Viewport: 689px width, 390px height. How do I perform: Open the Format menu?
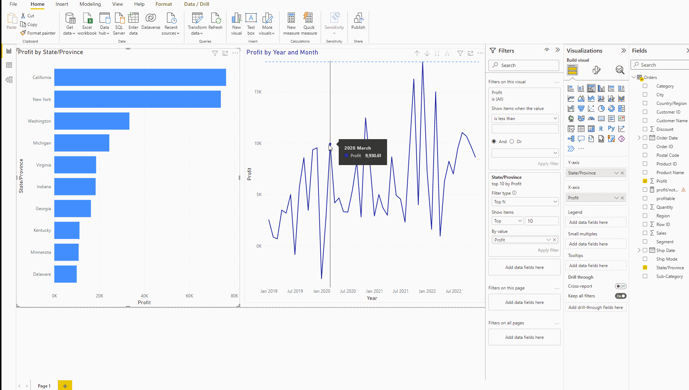click(164, 4)
